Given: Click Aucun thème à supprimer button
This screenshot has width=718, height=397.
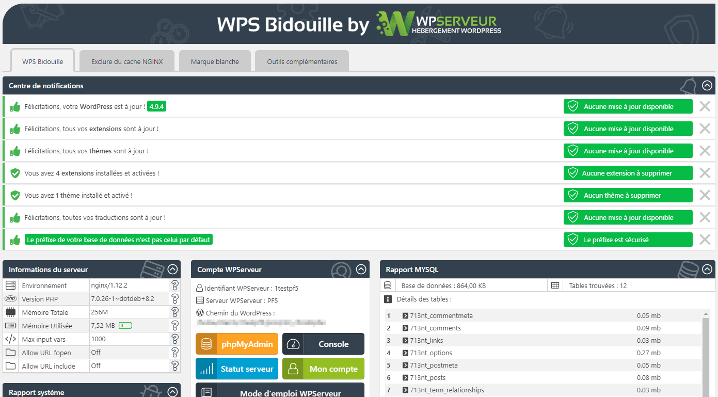Looking at the screenshot, I should point(628,195).
